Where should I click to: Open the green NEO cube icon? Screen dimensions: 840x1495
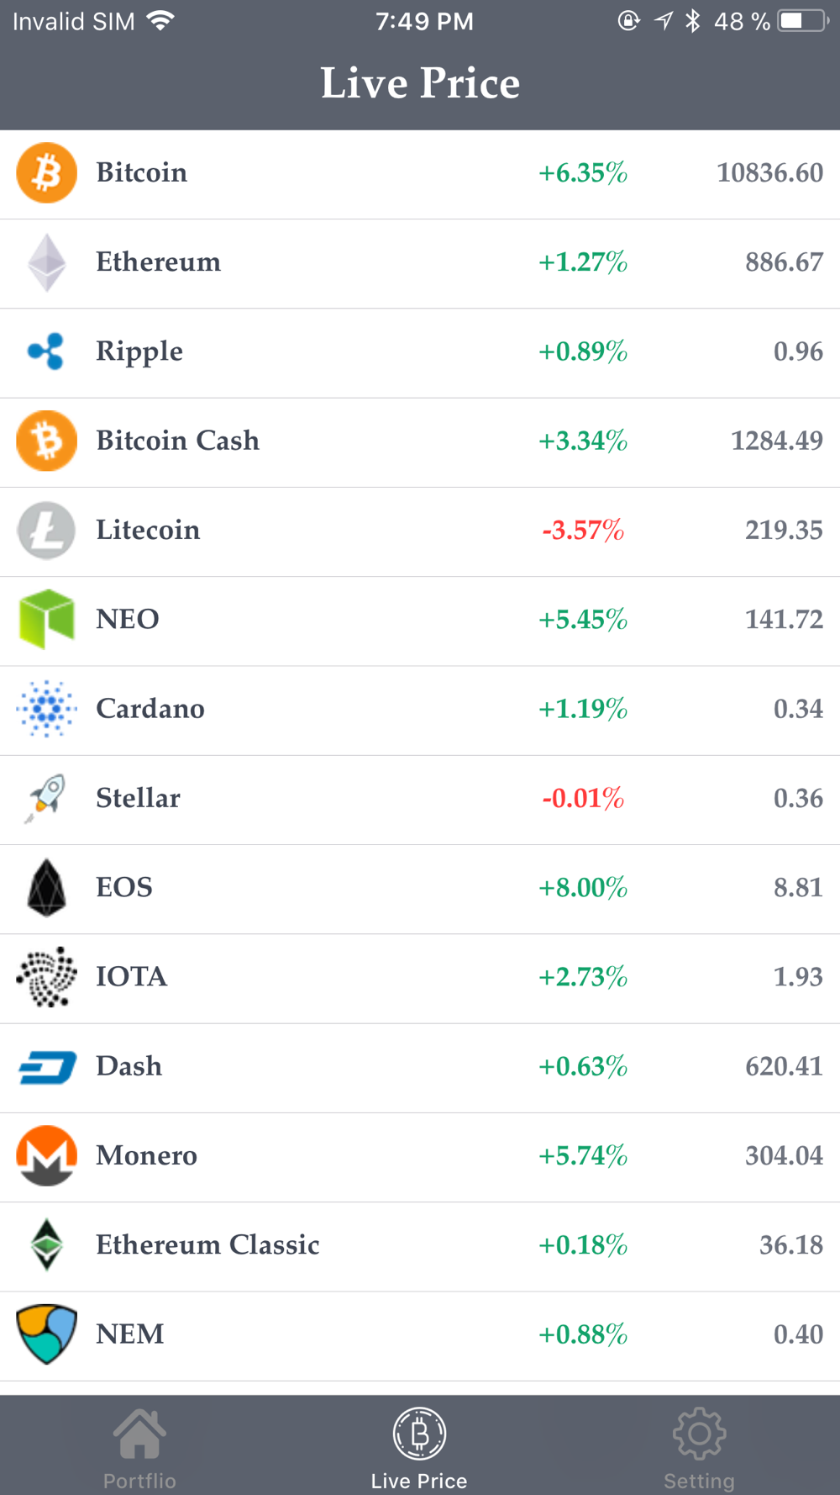pyautogui.click(x=47, y=619)
